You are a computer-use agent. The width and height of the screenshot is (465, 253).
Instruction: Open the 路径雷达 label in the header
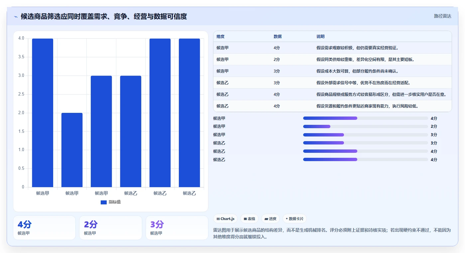[x=442, y=16]
